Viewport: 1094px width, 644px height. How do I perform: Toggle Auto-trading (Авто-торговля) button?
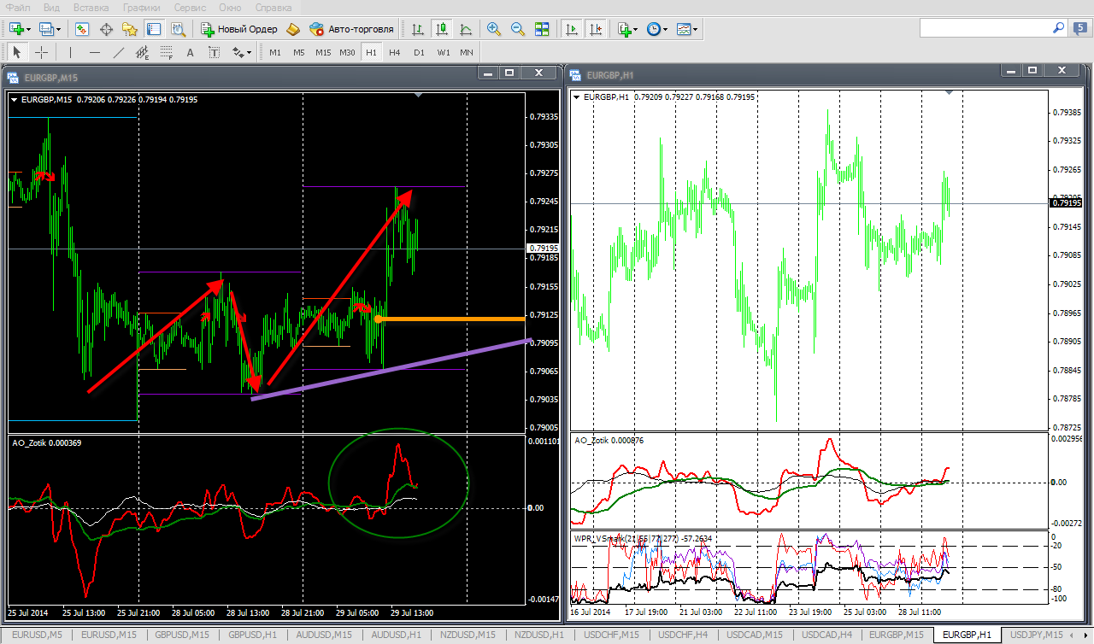pyautogui.click(x=351, y=29)
